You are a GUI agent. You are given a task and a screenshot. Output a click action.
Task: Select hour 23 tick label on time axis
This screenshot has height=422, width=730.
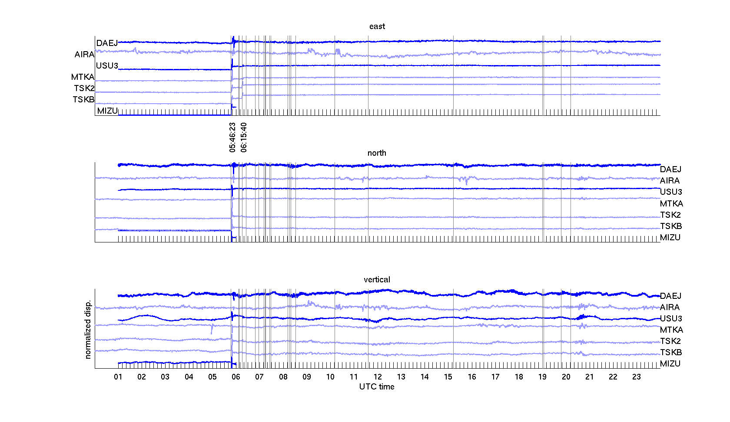coord(636,377)
